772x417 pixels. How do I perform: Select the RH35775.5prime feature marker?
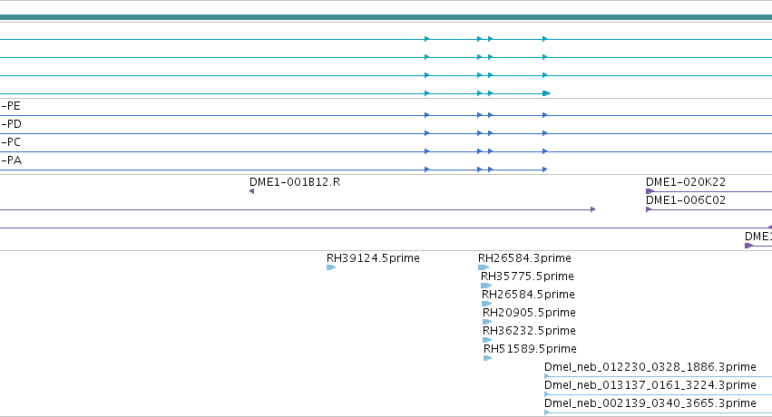pos(486,286)
